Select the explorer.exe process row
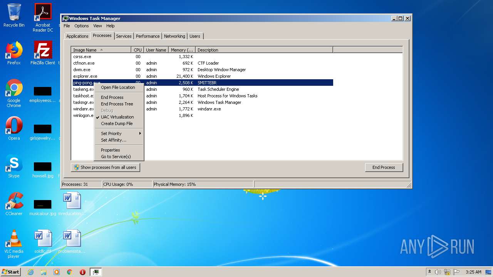 point(203,76)
